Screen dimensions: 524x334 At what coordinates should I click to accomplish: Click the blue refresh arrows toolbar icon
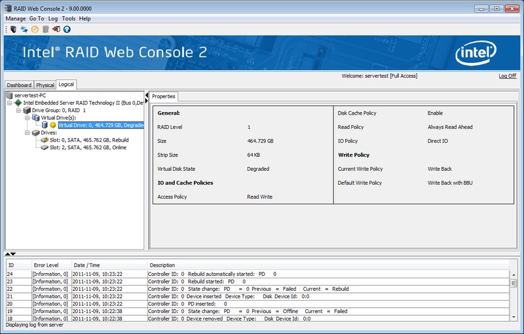[x=24, y=29]
